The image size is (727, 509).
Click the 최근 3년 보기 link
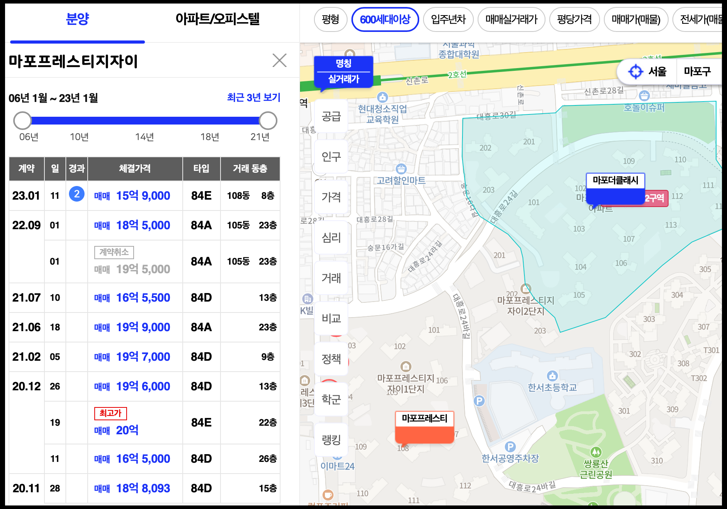tap(254, 97)
